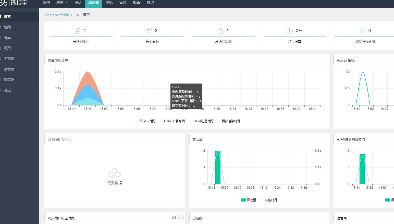Screen dimensions: 394x224
Task: Click the 浏览器 panel title at bottom
Action: point(198,218)
